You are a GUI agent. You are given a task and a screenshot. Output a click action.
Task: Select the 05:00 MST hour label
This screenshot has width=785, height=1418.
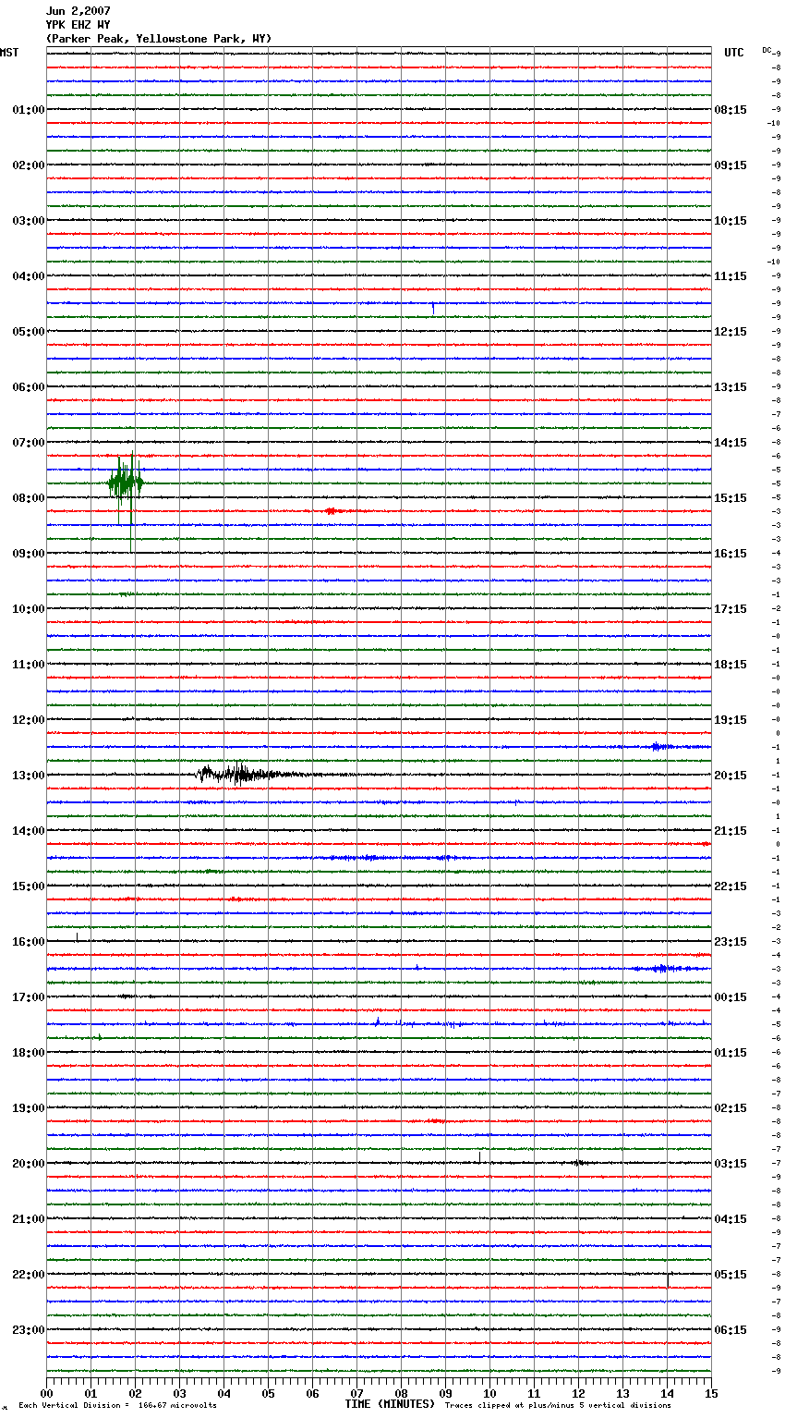point(29,332)
